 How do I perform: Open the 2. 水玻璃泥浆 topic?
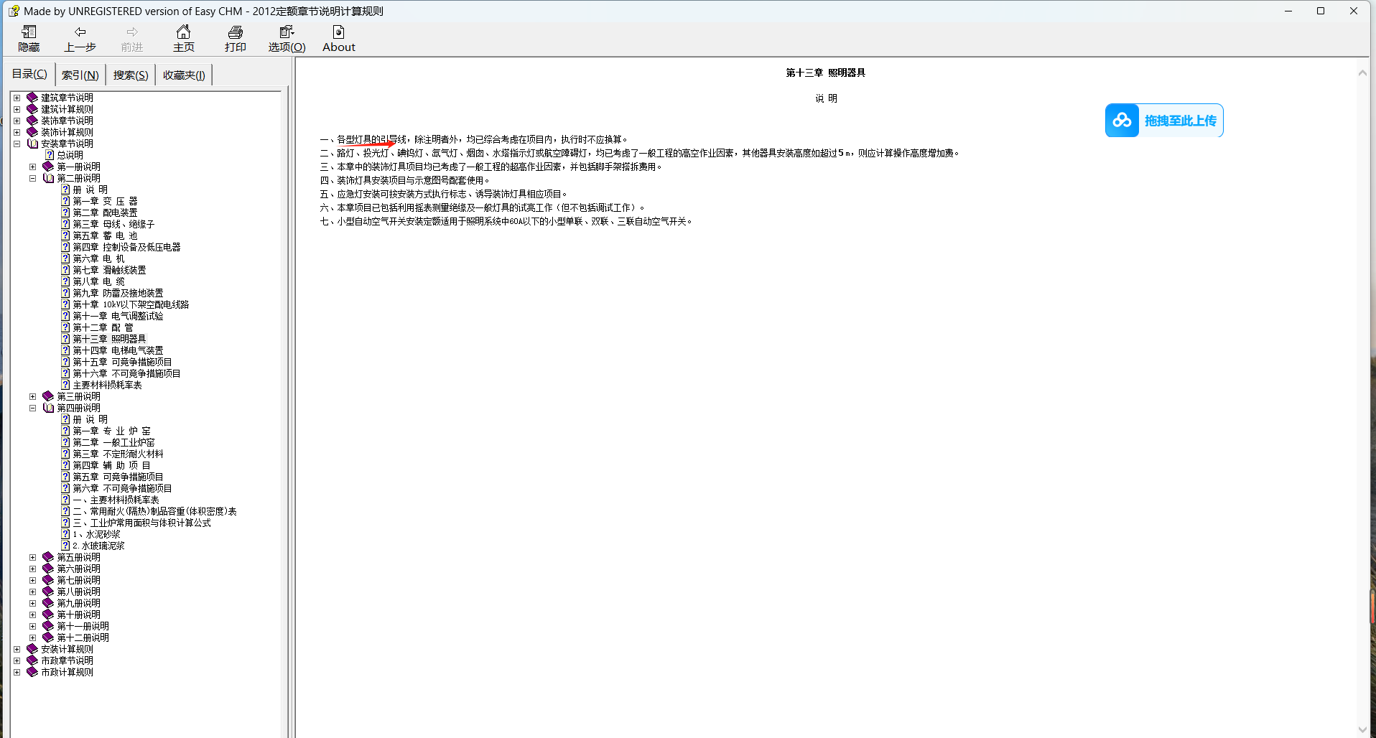98,546
